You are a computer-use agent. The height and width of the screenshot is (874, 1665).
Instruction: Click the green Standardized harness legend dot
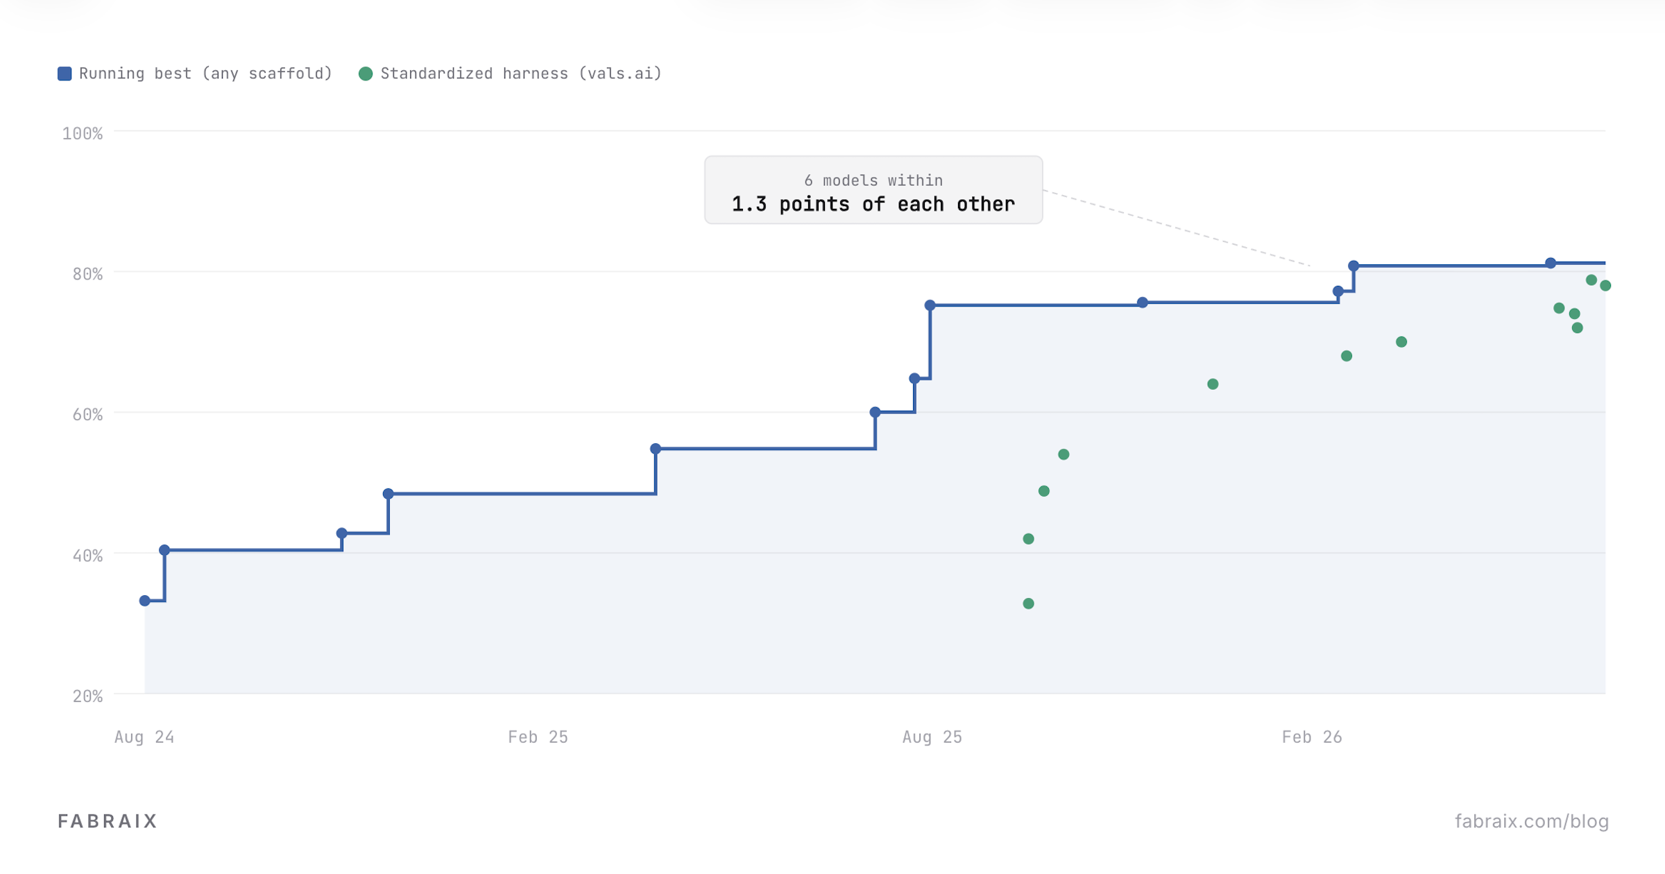pos(366,74)
